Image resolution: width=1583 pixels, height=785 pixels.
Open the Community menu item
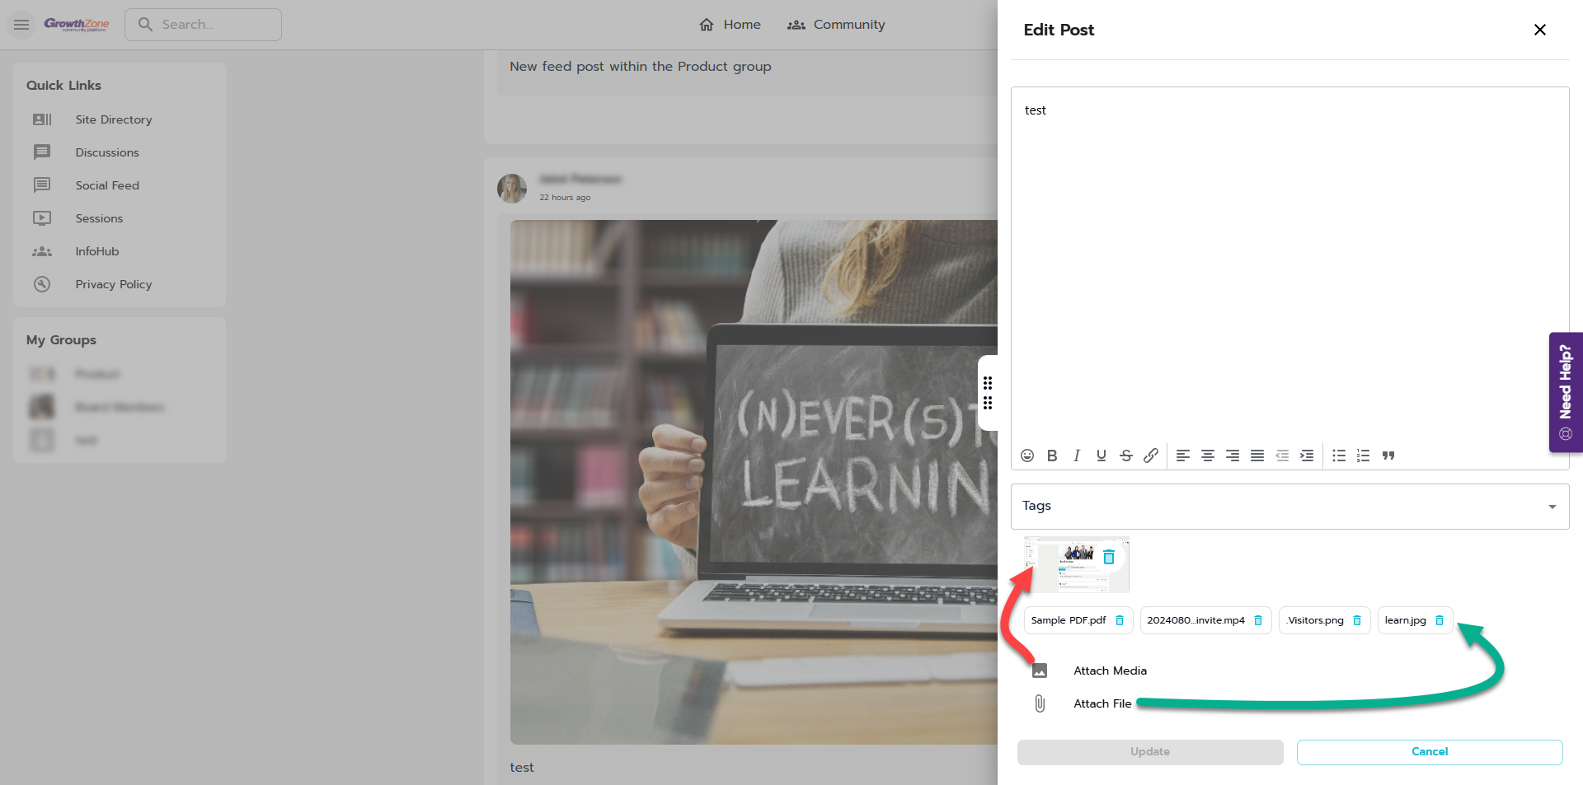click(836, 25)
